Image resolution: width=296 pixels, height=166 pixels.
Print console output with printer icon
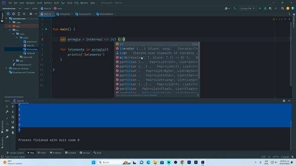(12, 127)
